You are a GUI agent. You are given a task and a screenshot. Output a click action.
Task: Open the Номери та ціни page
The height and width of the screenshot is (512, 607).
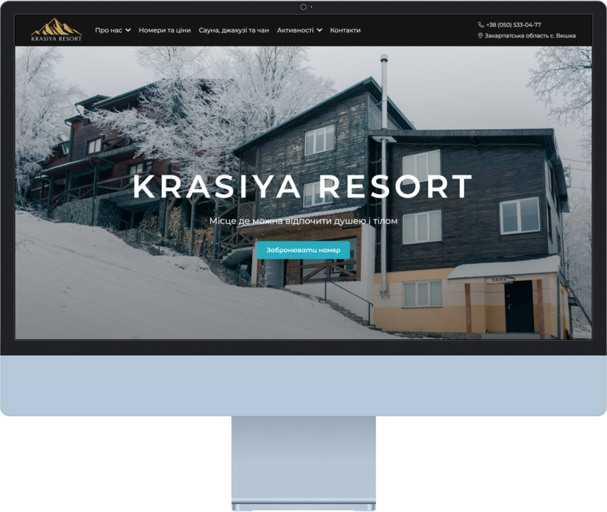coord(164,30)
